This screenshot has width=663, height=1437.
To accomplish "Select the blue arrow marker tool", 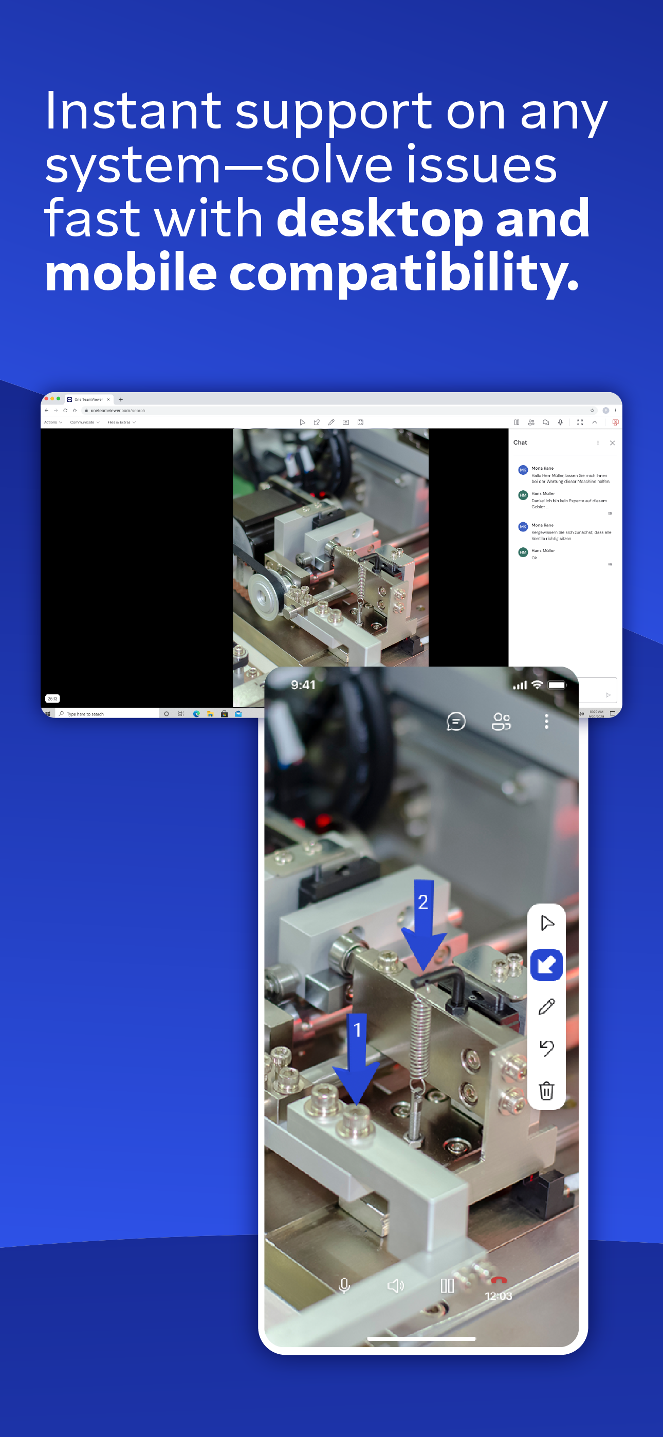I will pos(546,965).
